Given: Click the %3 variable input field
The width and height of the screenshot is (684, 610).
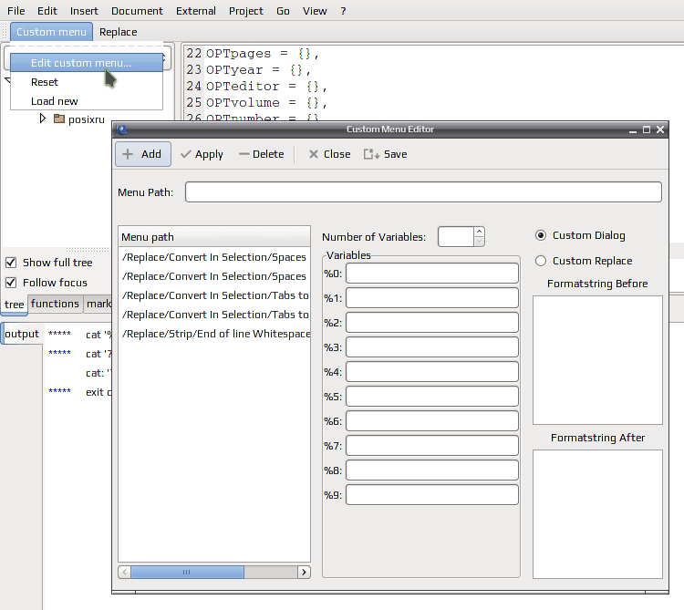Looking at the screenshot, I should [x=432, y=347].
